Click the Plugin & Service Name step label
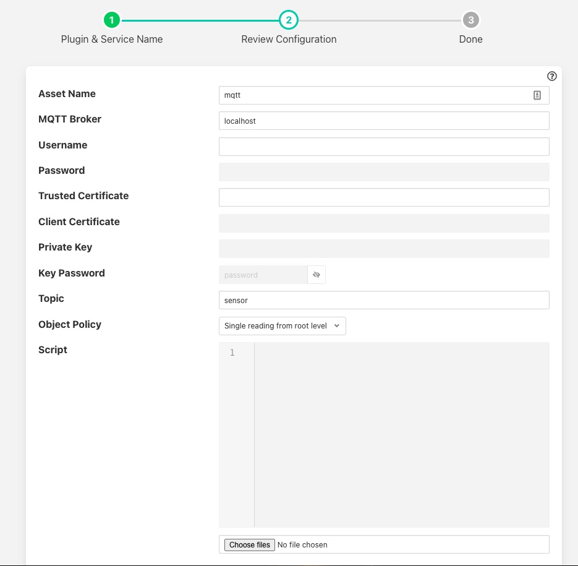578x566 pixels. 112,39
